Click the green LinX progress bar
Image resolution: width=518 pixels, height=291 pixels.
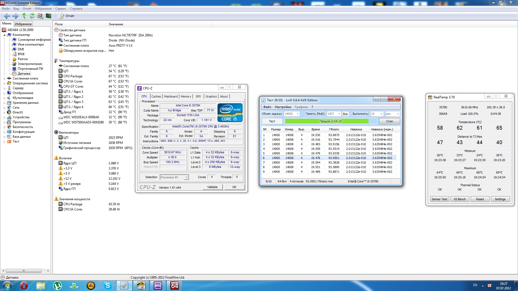pyautogui.click(x=326, y=121)
